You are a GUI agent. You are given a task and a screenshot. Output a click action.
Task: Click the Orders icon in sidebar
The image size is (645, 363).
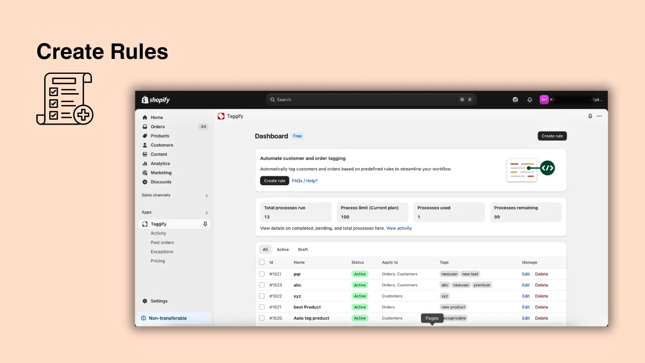click(x=145, y=127)
